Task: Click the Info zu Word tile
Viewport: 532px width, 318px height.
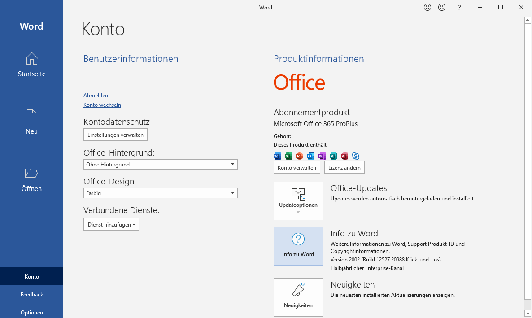Action: pos(298,246)
